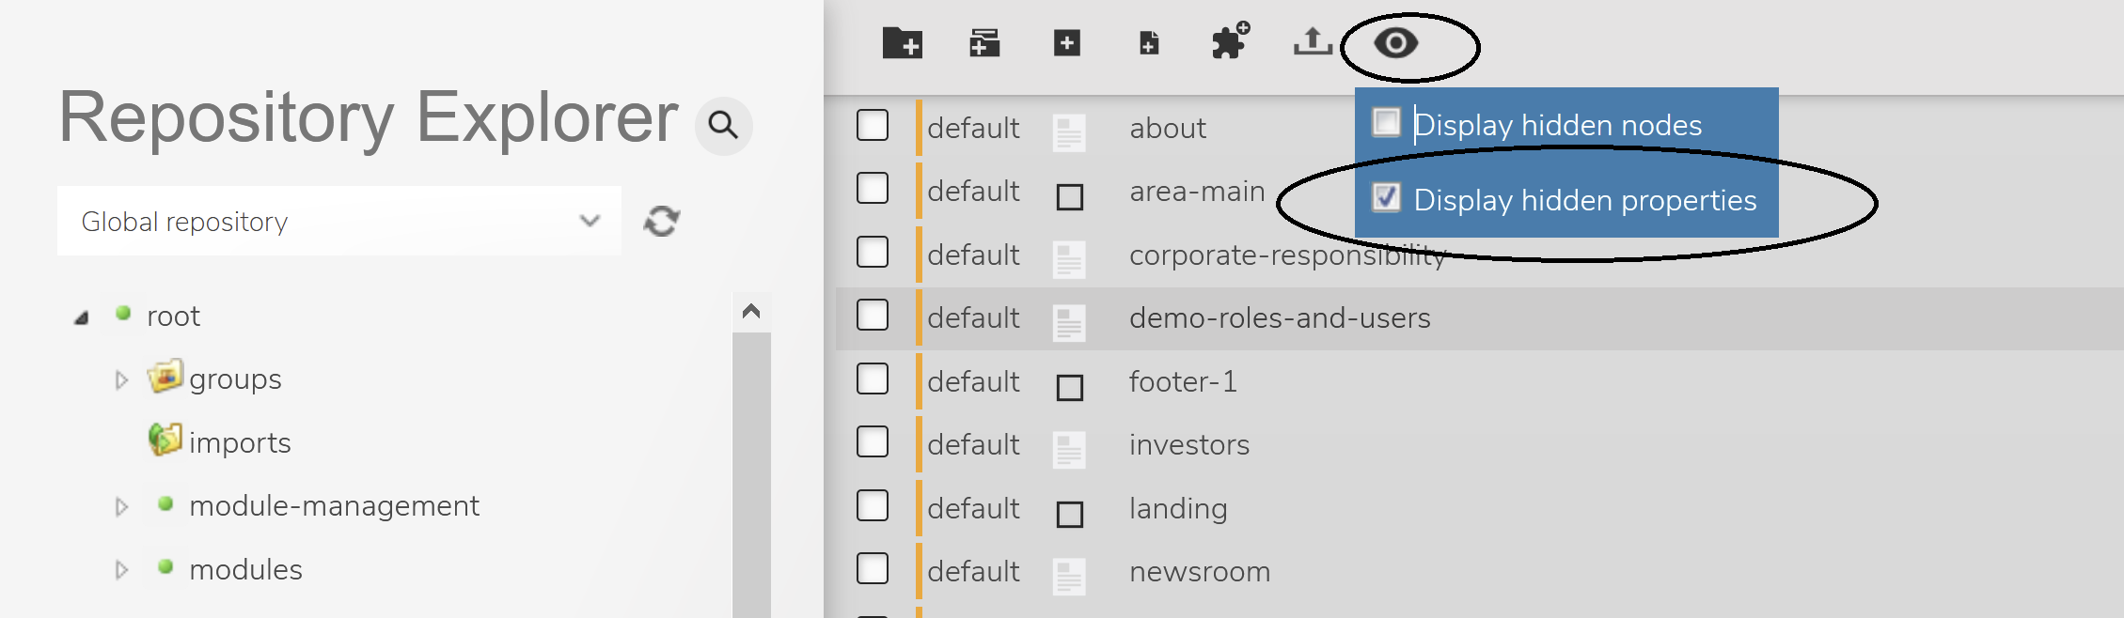Expand the groups tree node
2124x618 pixels.
click(121, 380)
